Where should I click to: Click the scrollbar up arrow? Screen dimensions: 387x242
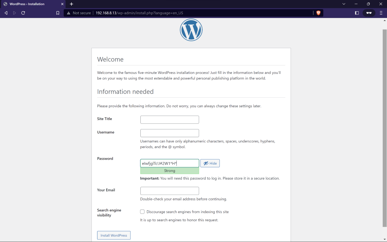point(385,21)
